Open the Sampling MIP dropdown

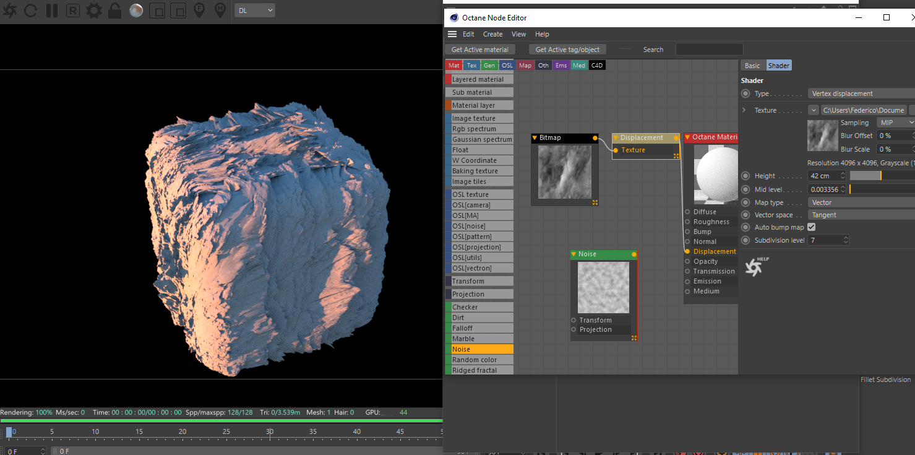pos(895,123)
